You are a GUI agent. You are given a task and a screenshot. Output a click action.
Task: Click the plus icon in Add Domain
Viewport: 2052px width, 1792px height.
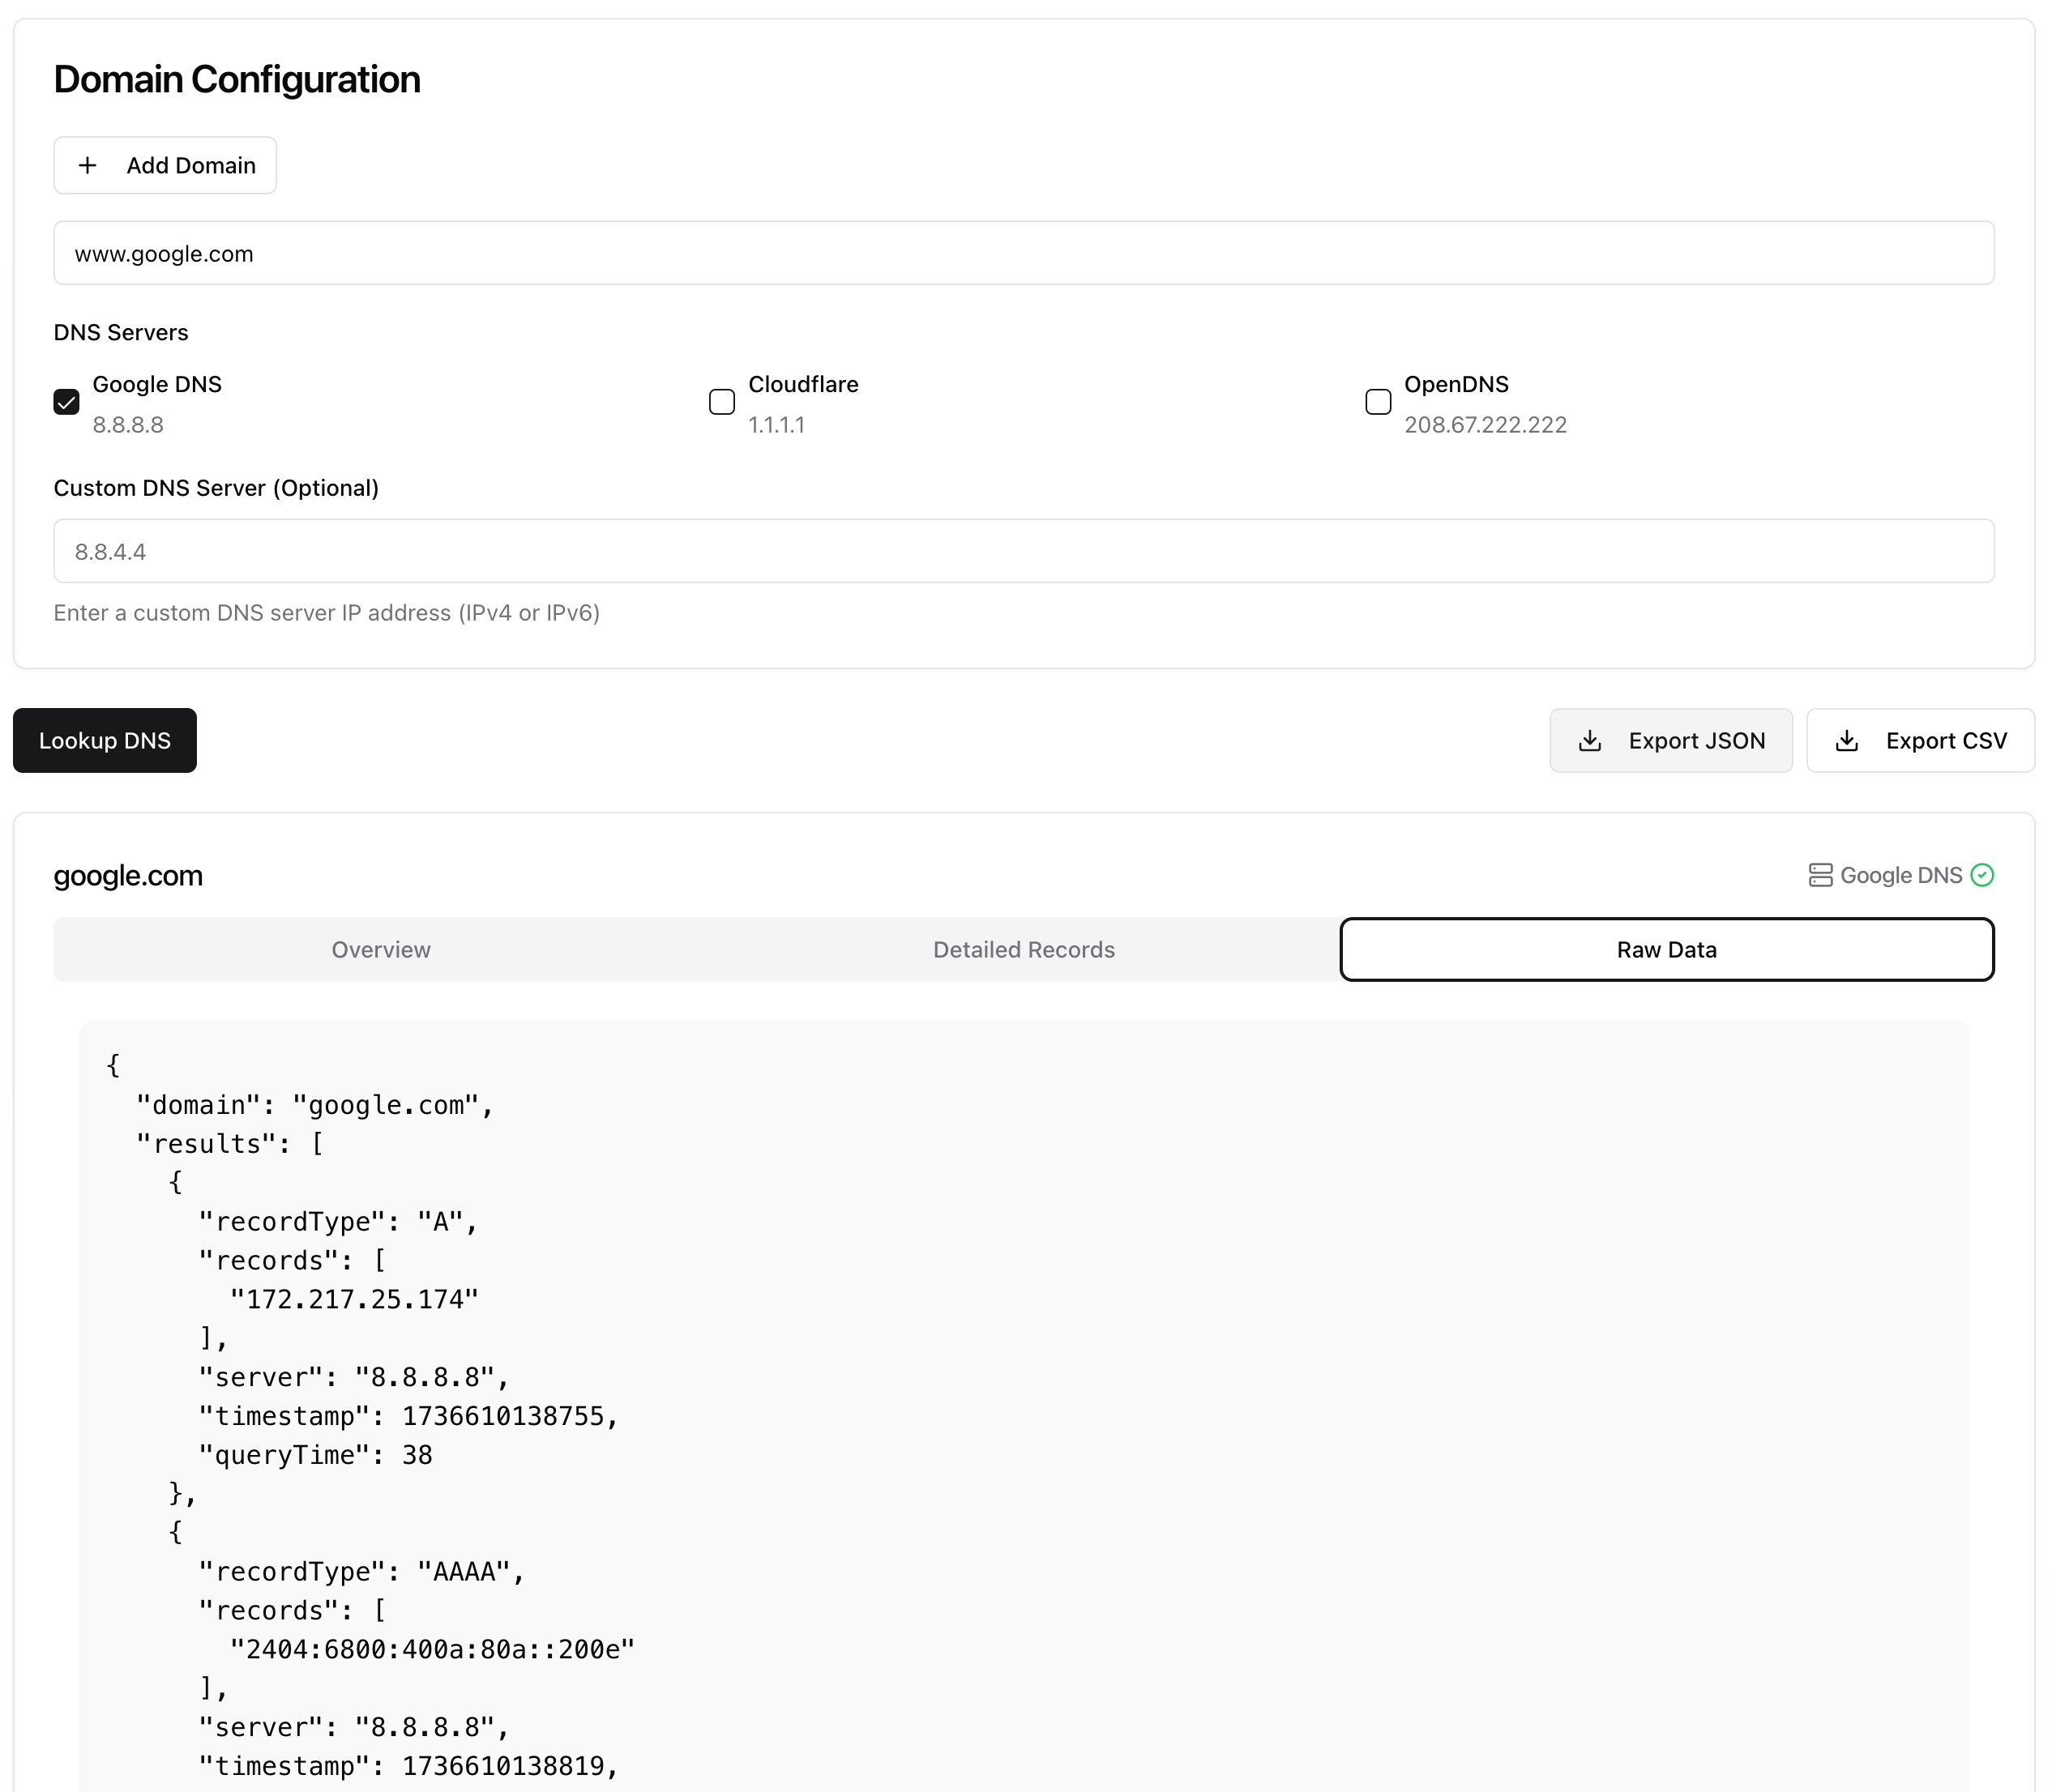tap(88, 165)
